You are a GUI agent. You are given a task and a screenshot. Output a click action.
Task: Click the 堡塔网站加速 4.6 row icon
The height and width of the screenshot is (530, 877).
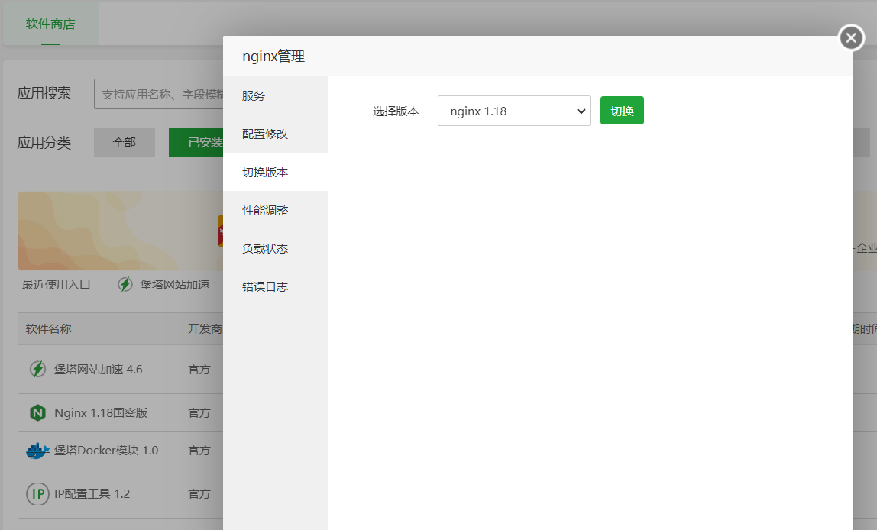tap(37, 369)
